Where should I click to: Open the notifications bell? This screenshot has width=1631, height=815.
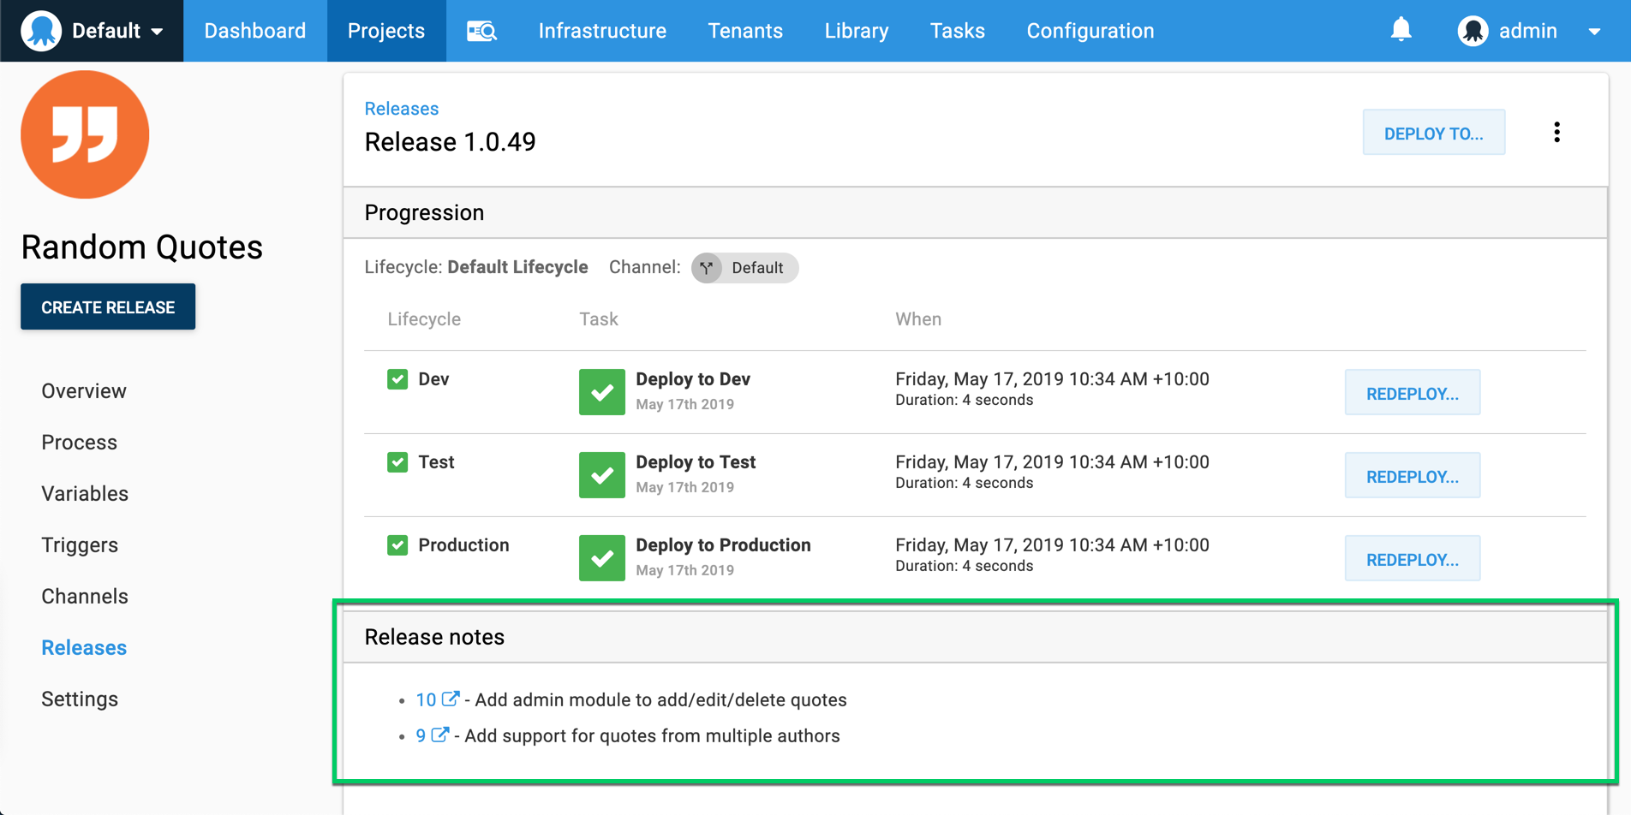pos(1401,28)
